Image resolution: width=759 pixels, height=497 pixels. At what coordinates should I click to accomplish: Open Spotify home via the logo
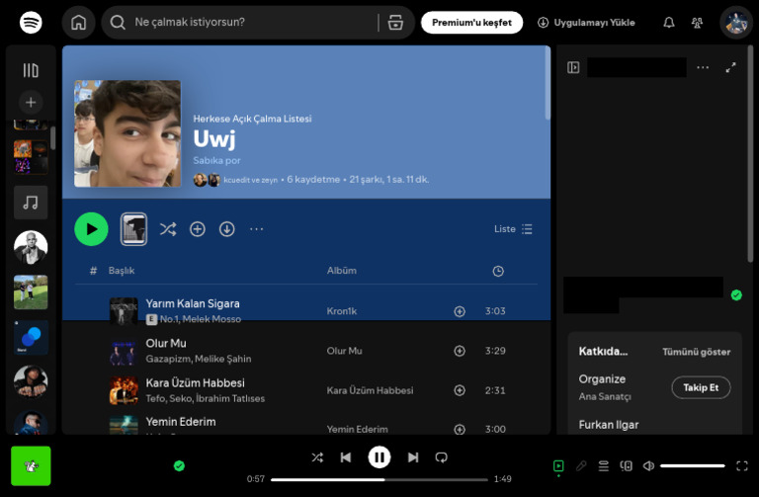pyautogui.click(x=31, y=23)
